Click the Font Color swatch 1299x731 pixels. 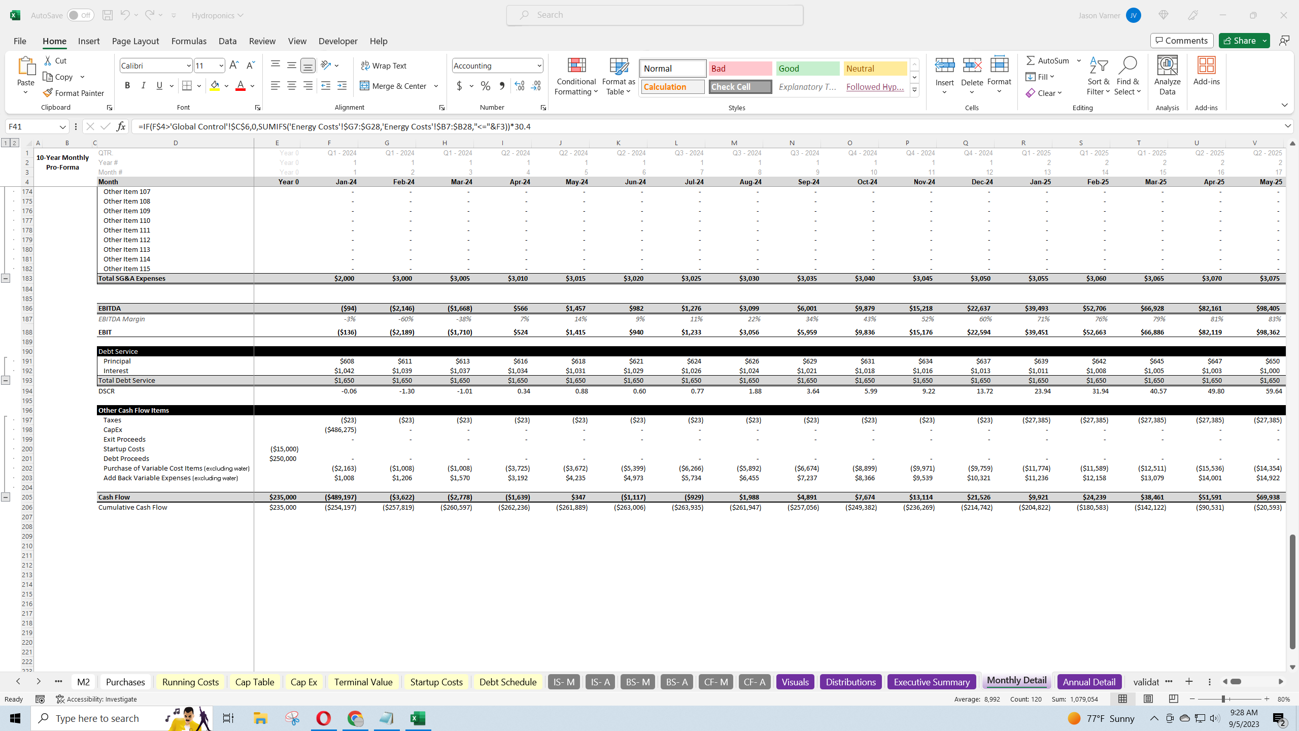(x=241, y=86)
